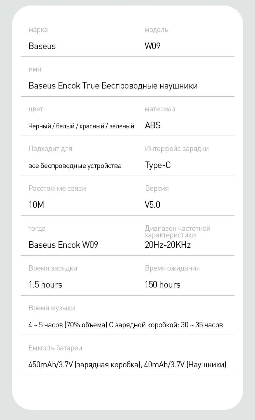This screenshot has height=420, width=255.
Task: Click the 'Интерфейс зарядки' label
Action: click(177, 149)
